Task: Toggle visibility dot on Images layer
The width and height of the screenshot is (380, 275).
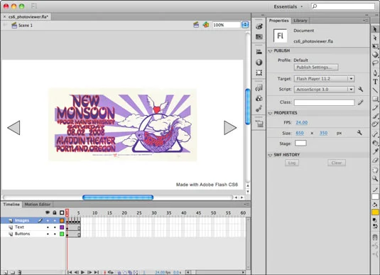Action: (48, 220)
